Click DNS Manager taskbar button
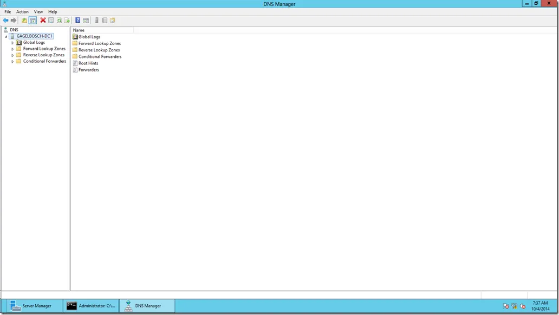The width and height of the screenshot is (559, 315). [147, 306]
